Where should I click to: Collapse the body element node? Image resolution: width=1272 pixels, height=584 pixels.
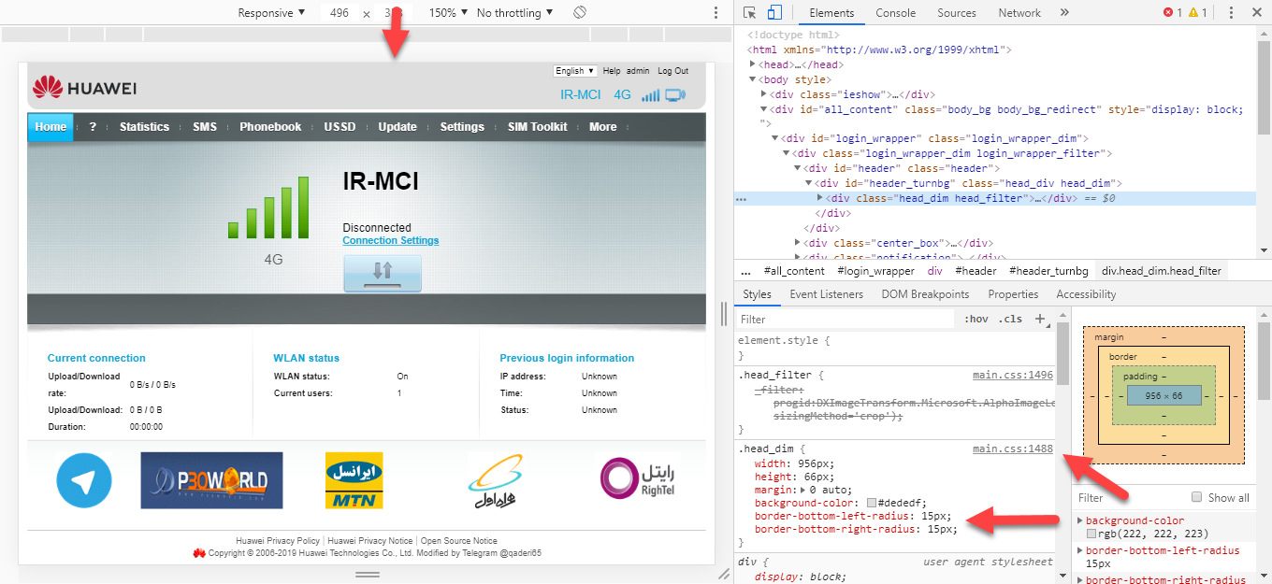click(x=755, y=79)
